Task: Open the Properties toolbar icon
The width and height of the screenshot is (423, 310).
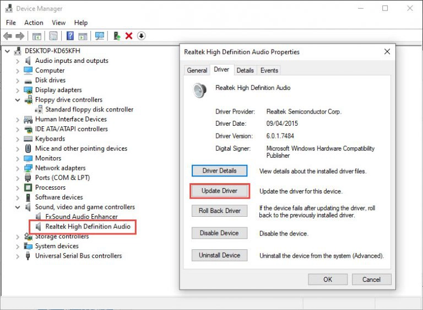Action: pyautogui.click(x=53, y=36)
